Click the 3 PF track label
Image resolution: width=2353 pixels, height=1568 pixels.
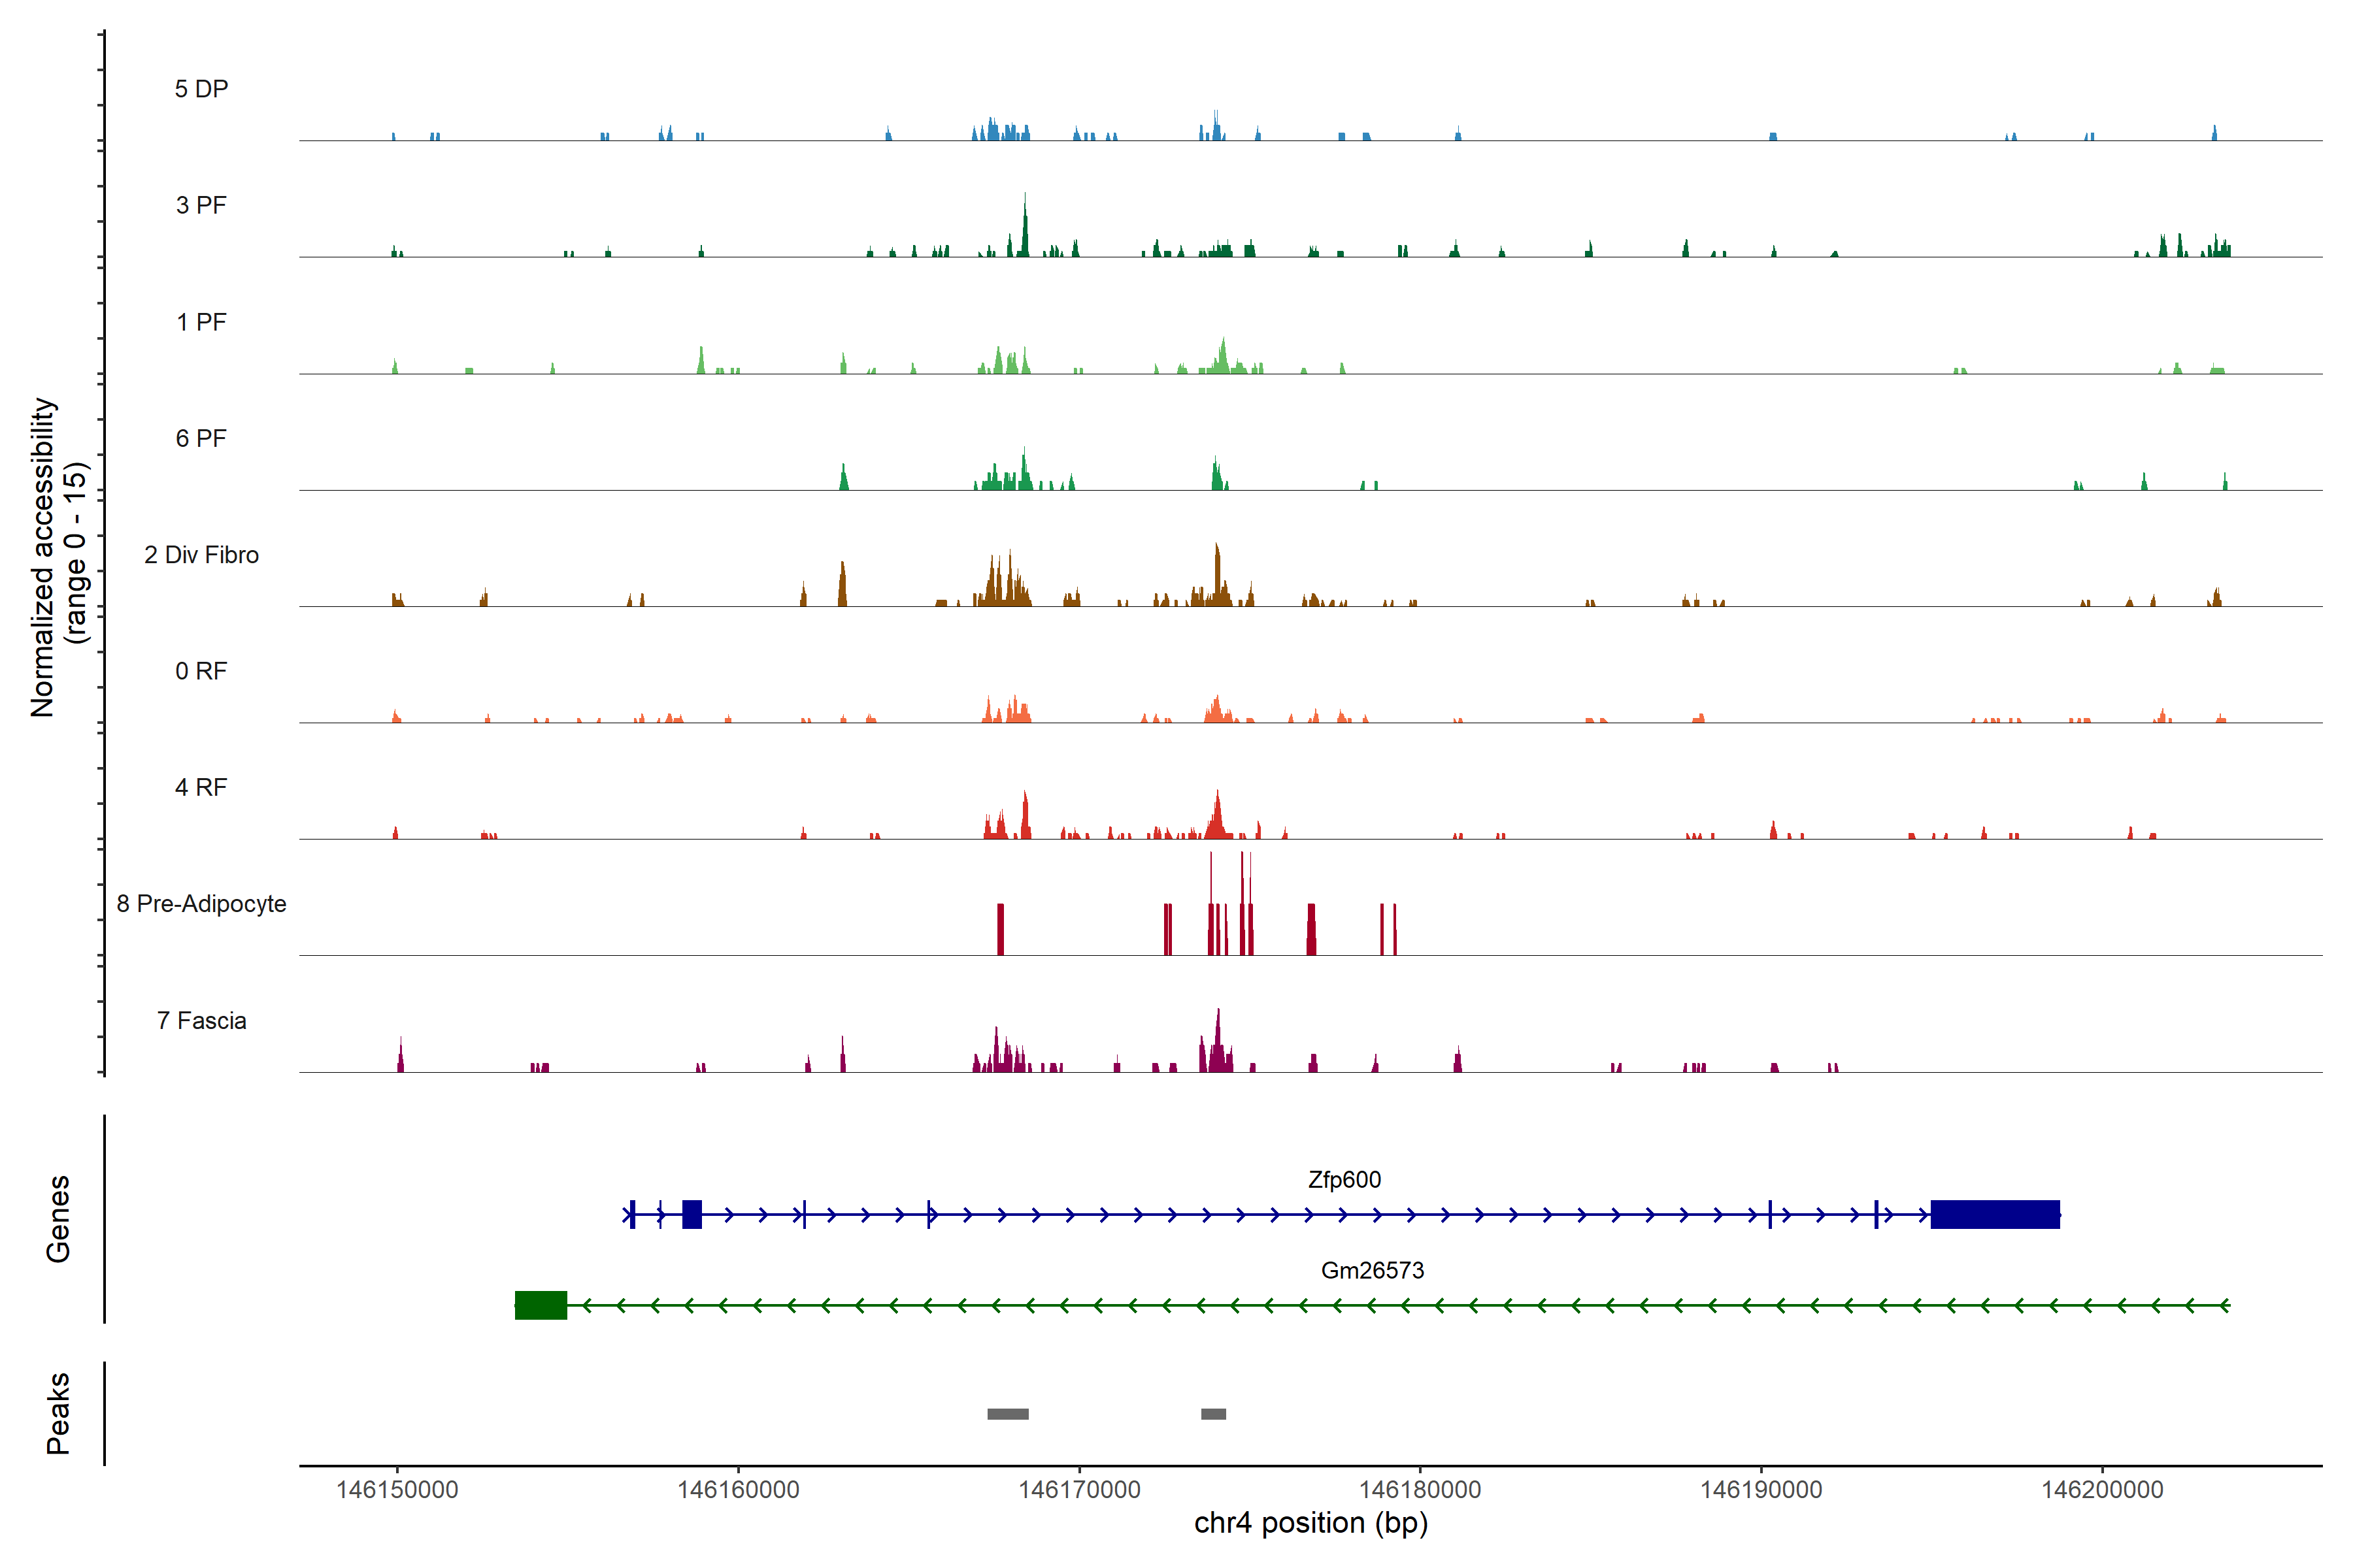(x=201, y=205)
